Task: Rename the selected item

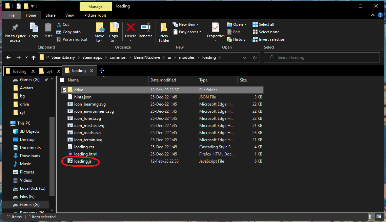Action: [x=145, y=30]
